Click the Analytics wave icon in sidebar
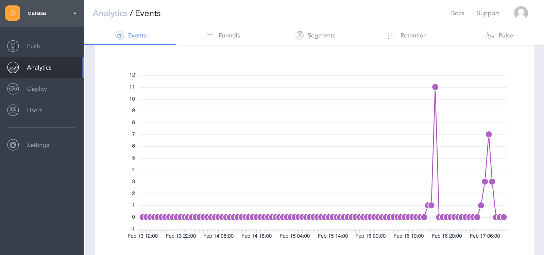This screenshot has width=544, height=255. pos(13,67)
